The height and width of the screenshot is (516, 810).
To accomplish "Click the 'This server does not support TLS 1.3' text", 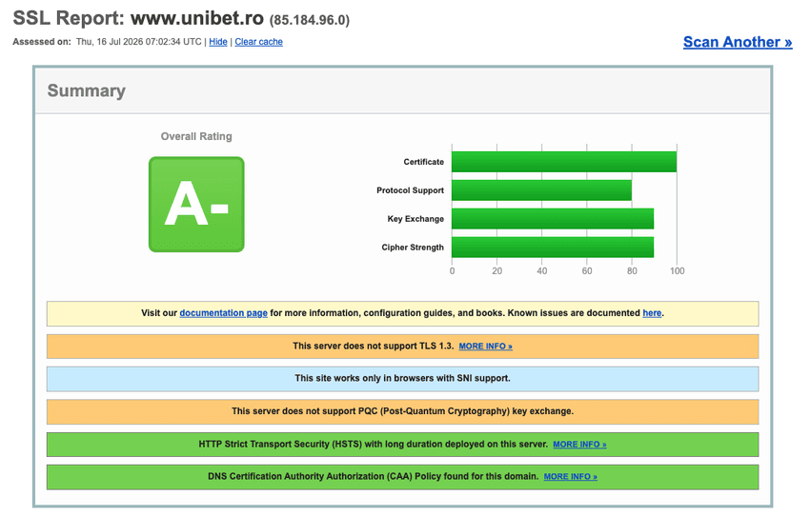I will [373, 346].
